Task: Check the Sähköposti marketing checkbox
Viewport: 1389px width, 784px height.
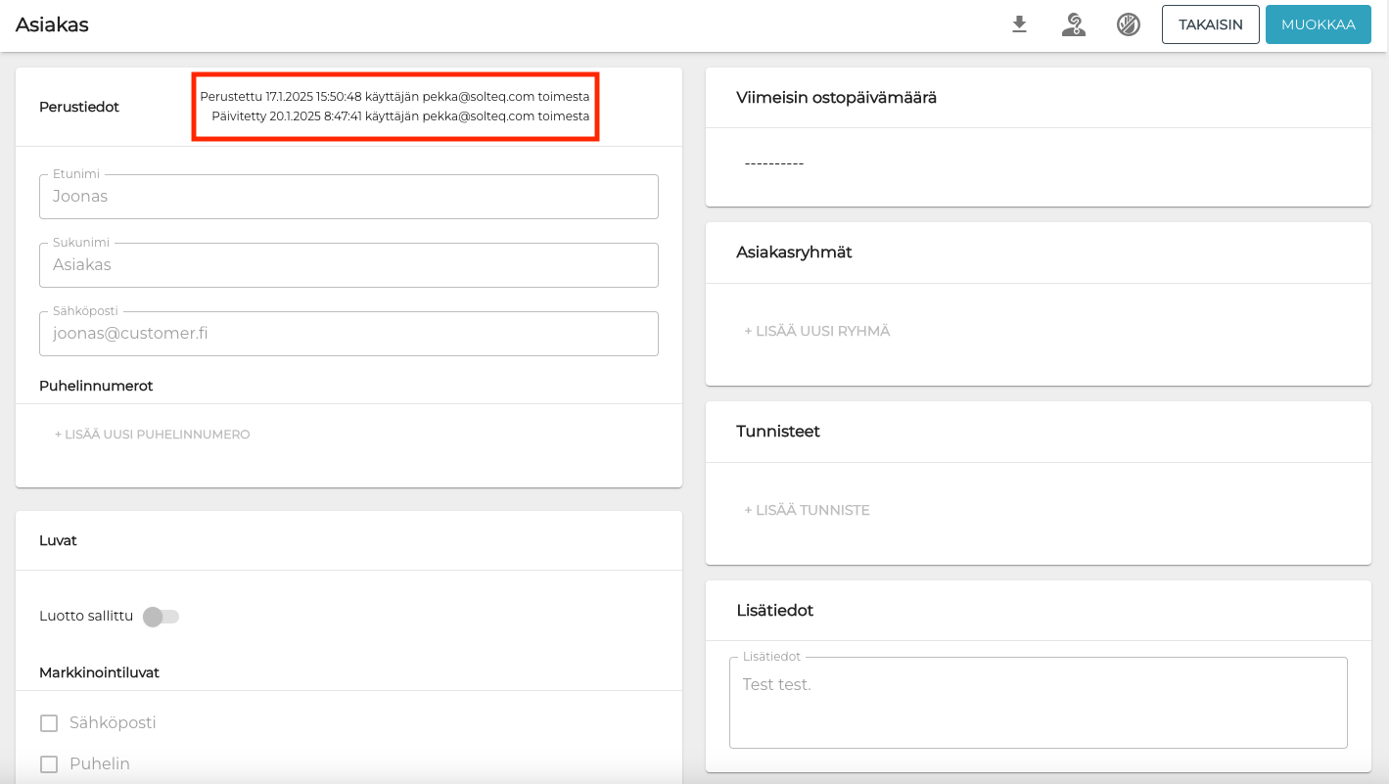Action: click(49, 723)
